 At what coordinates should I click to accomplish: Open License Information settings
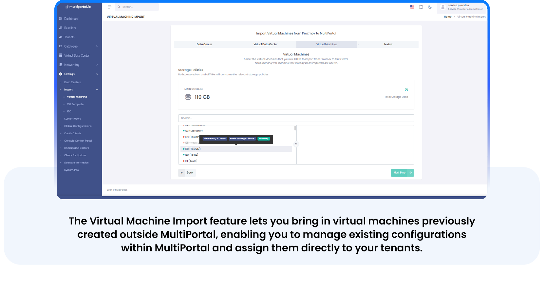76,163
